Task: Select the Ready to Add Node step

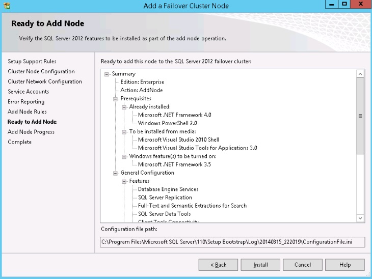Action: tap(32, 122)
